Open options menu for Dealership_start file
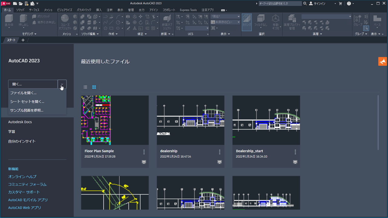The height and width of the screenshot is (218, 388). pyautogui.click(x=295, y=152)
